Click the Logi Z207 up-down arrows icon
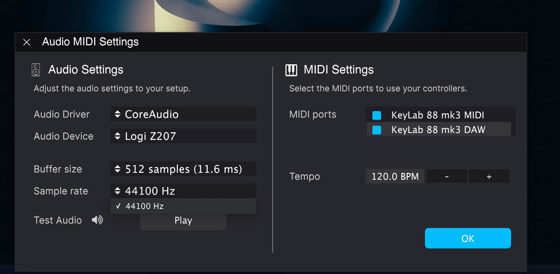560x274 pixels. [x=117, y=136]
